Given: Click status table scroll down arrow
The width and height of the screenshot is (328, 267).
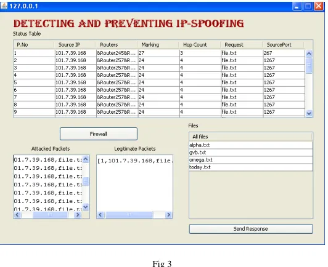Looking at the screenshot, I should pyautogui.click(x=309, y=113).
